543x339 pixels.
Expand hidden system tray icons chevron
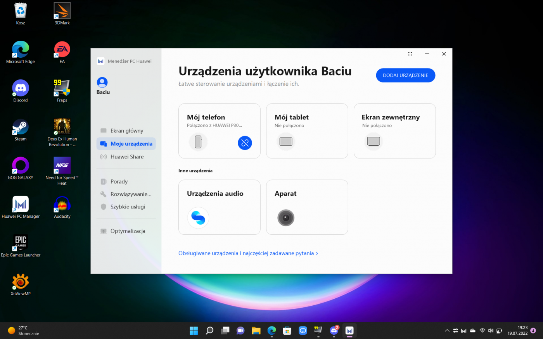click(x=447, y=330)
